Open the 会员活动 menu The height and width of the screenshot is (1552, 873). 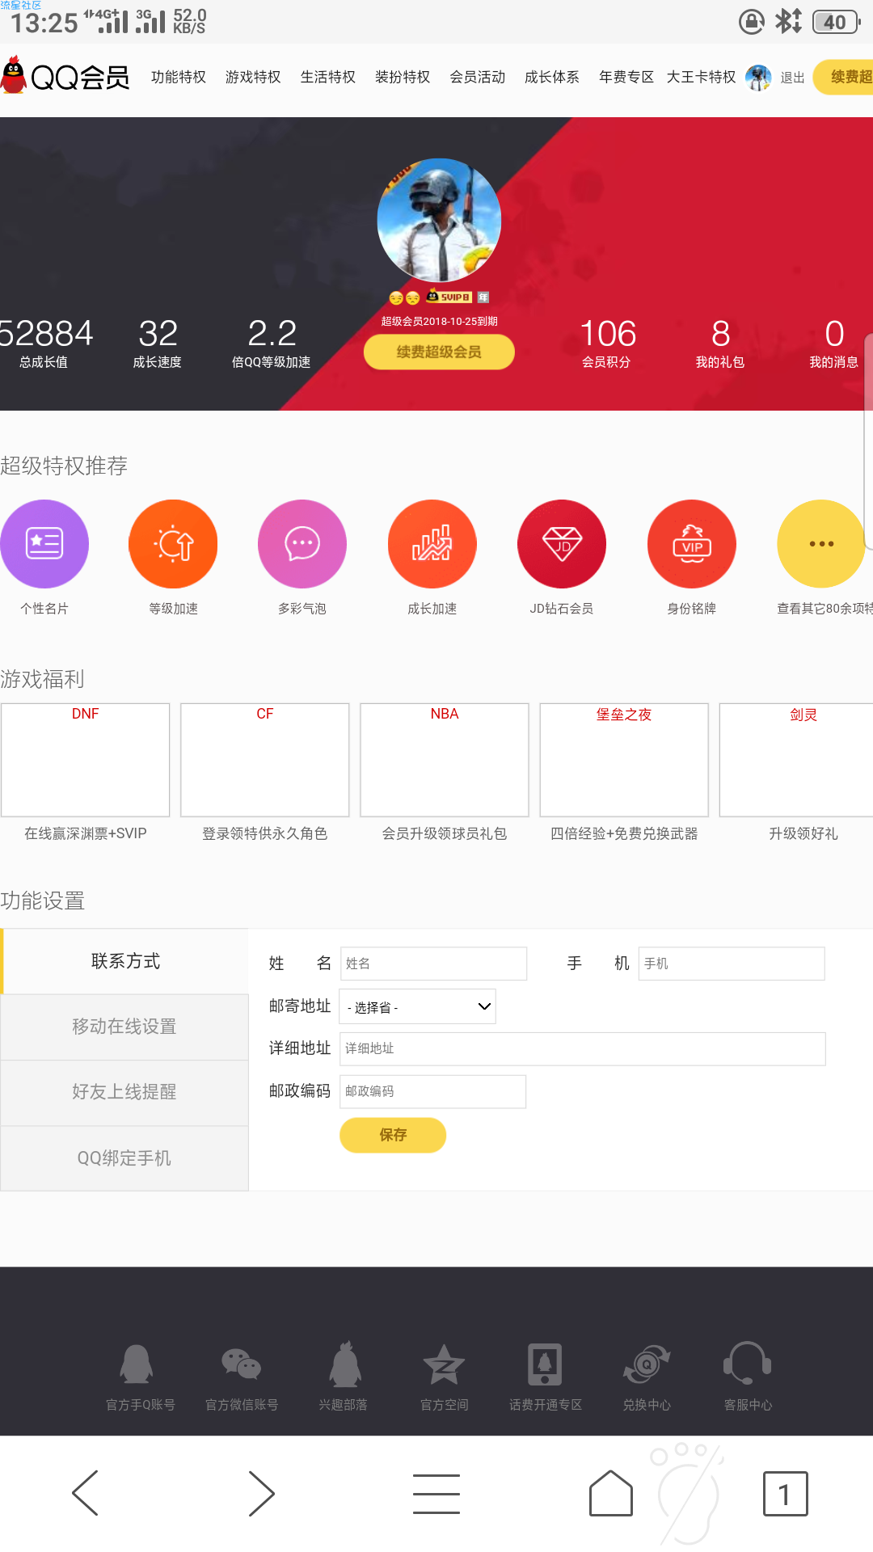point(478,77)
